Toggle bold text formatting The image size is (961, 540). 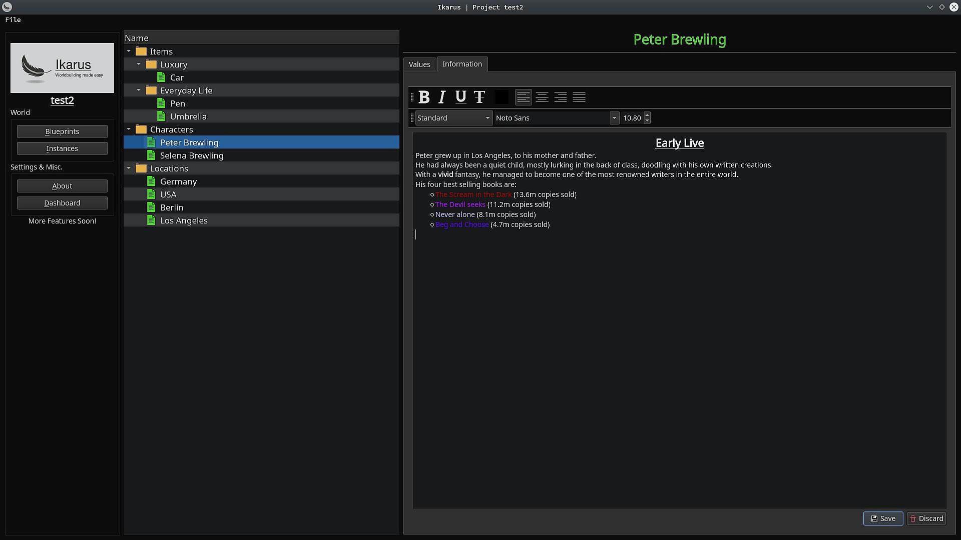tap(424, 97)
